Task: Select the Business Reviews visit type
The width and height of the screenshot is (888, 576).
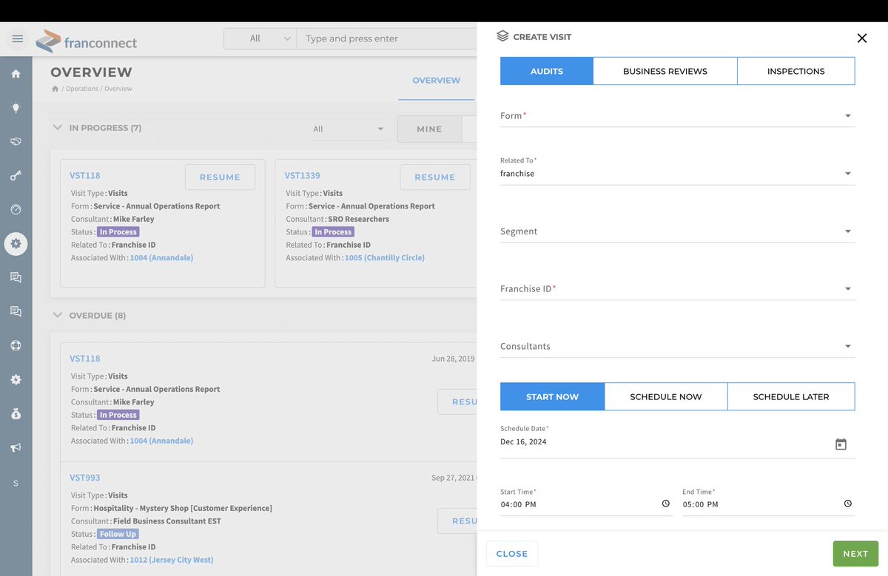Action: pos(665,71)
